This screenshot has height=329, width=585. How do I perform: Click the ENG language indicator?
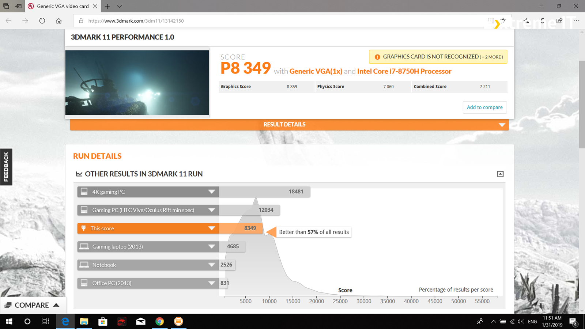(532, 322)
